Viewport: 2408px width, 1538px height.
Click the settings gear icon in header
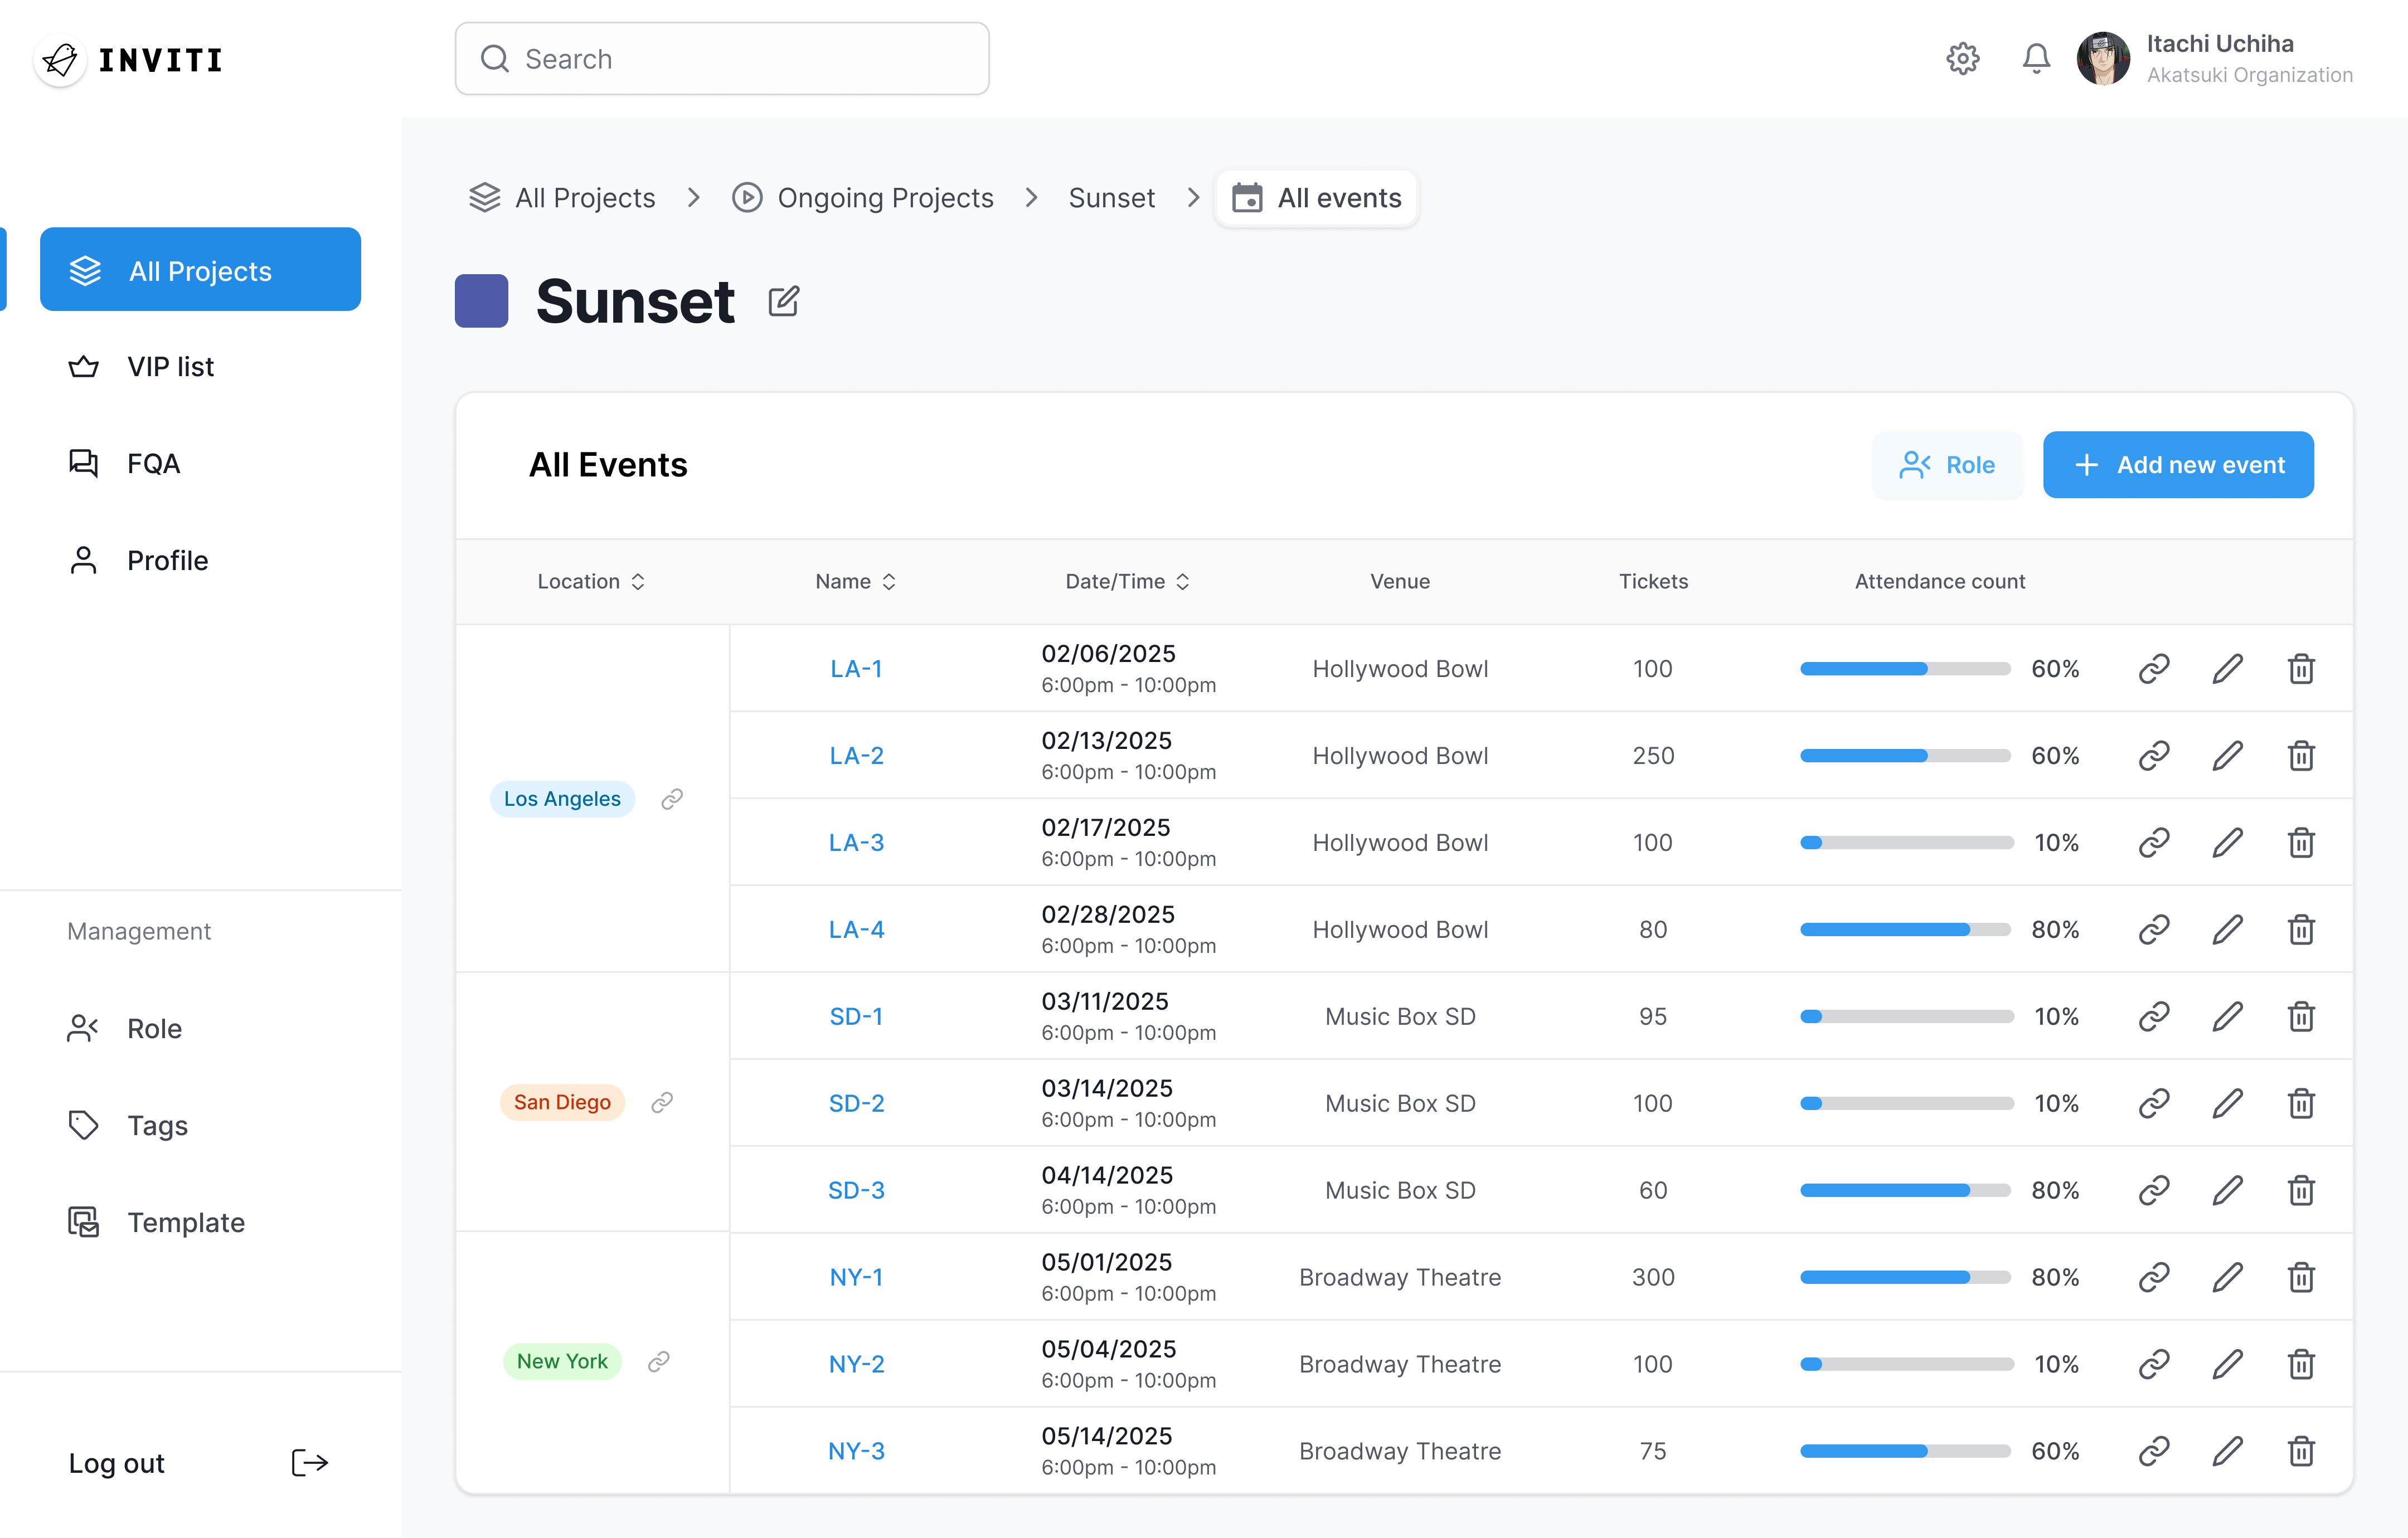tap(1962, 59)
